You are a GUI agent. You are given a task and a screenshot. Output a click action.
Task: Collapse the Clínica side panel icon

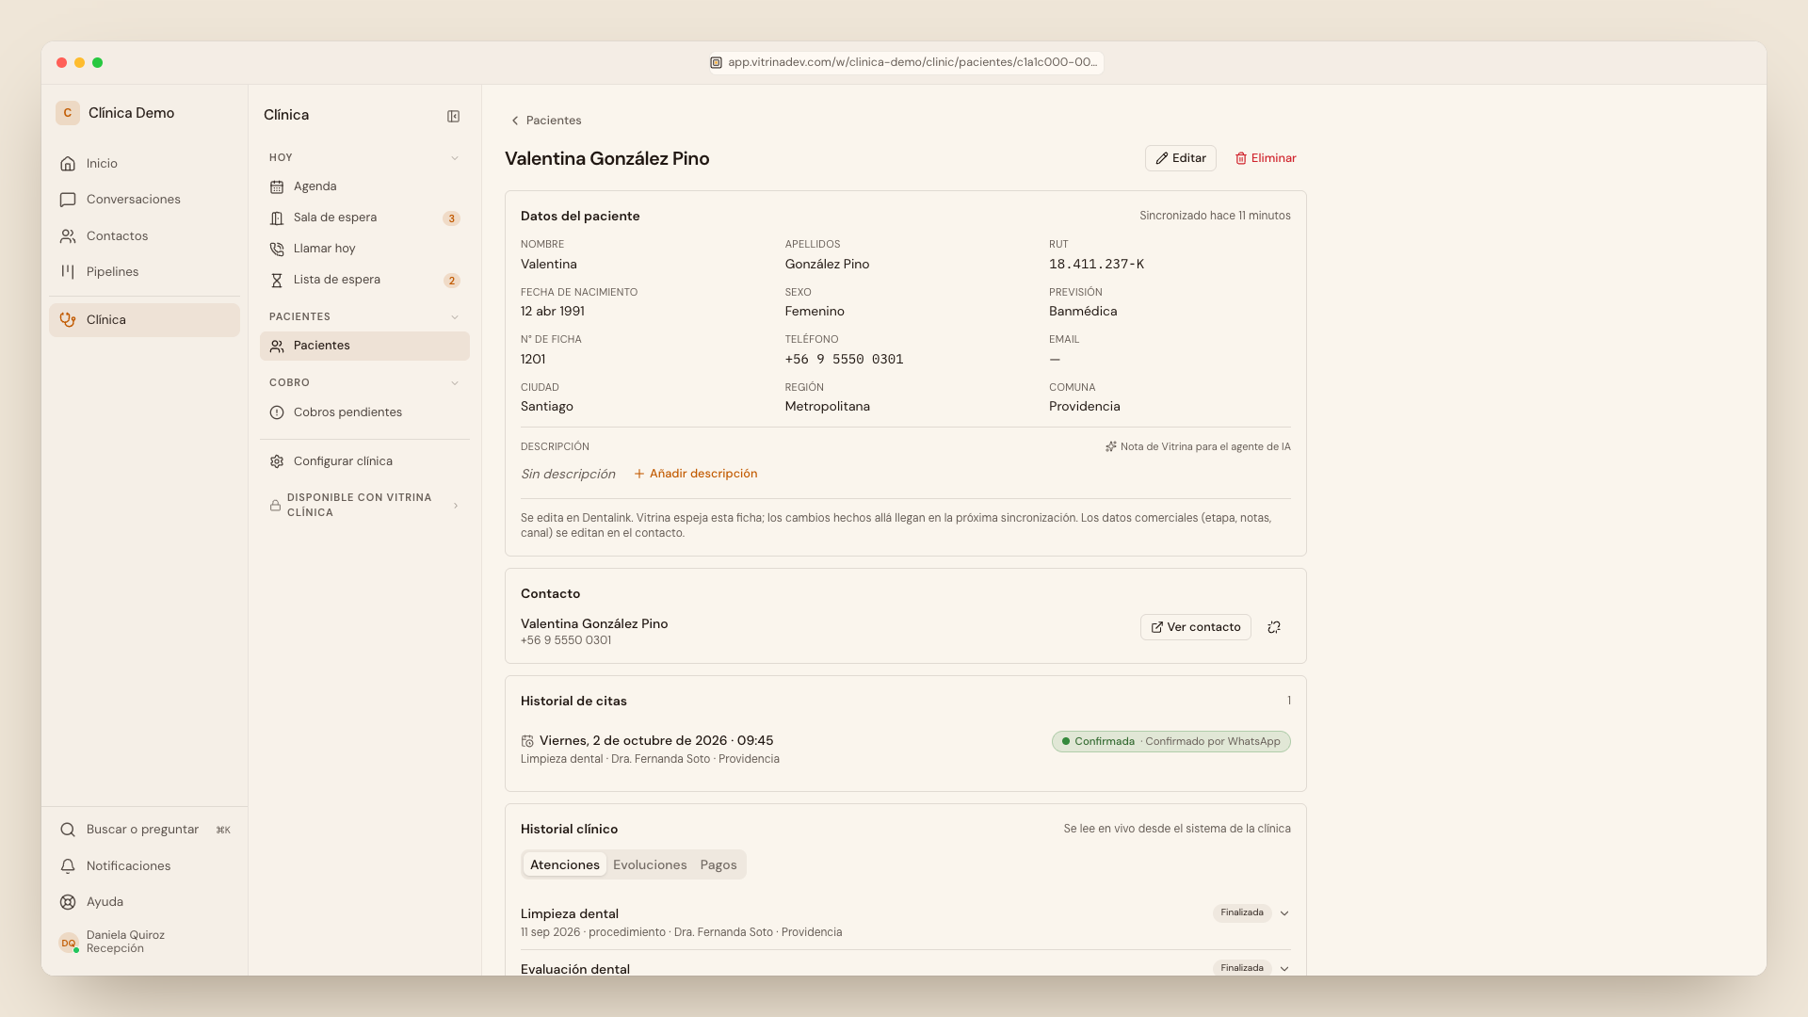(x=453, y=116)
